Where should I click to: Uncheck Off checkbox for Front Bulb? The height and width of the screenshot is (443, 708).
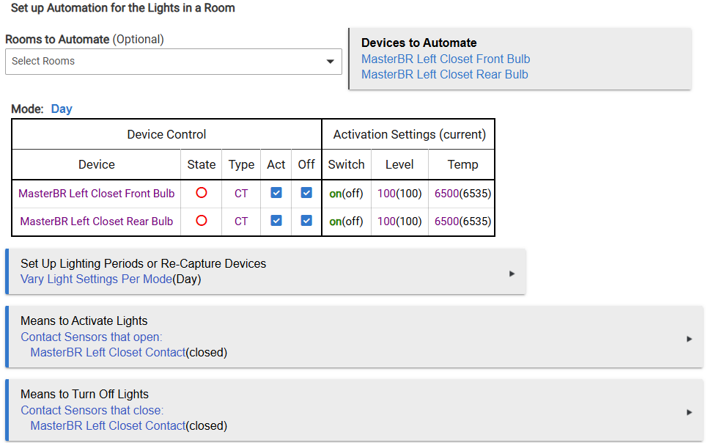(306, 194)
